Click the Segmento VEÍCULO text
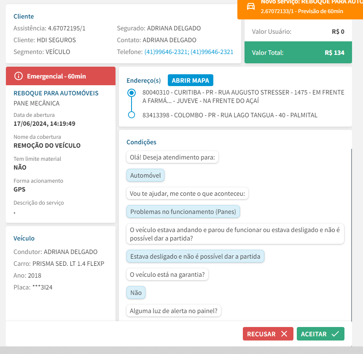 click(x=42, y=52)
